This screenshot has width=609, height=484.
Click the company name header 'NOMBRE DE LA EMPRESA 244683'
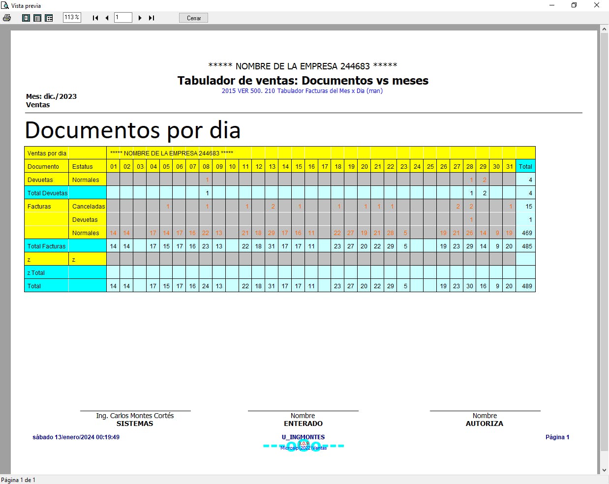(x=303, y=66)
